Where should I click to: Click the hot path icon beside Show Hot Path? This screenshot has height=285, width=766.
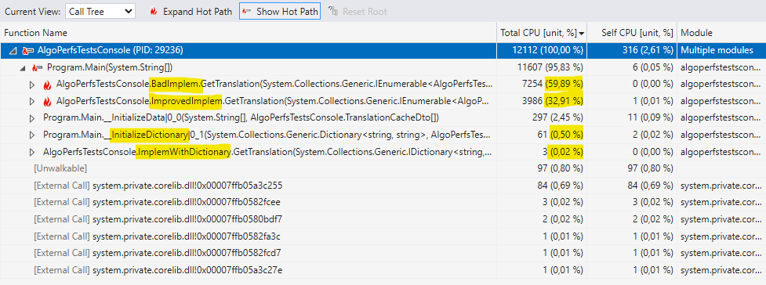(x=247, y=11)
